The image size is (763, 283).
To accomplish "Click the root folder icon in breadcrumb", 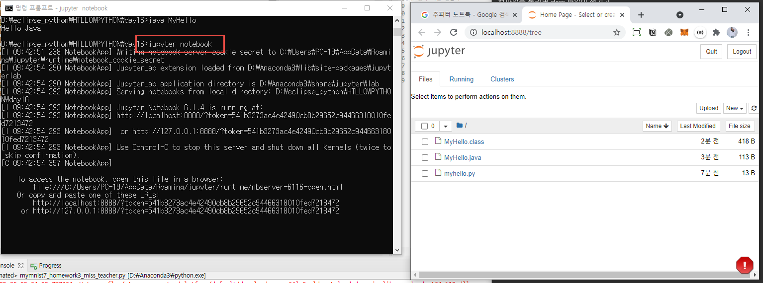I will coord(459,126).
